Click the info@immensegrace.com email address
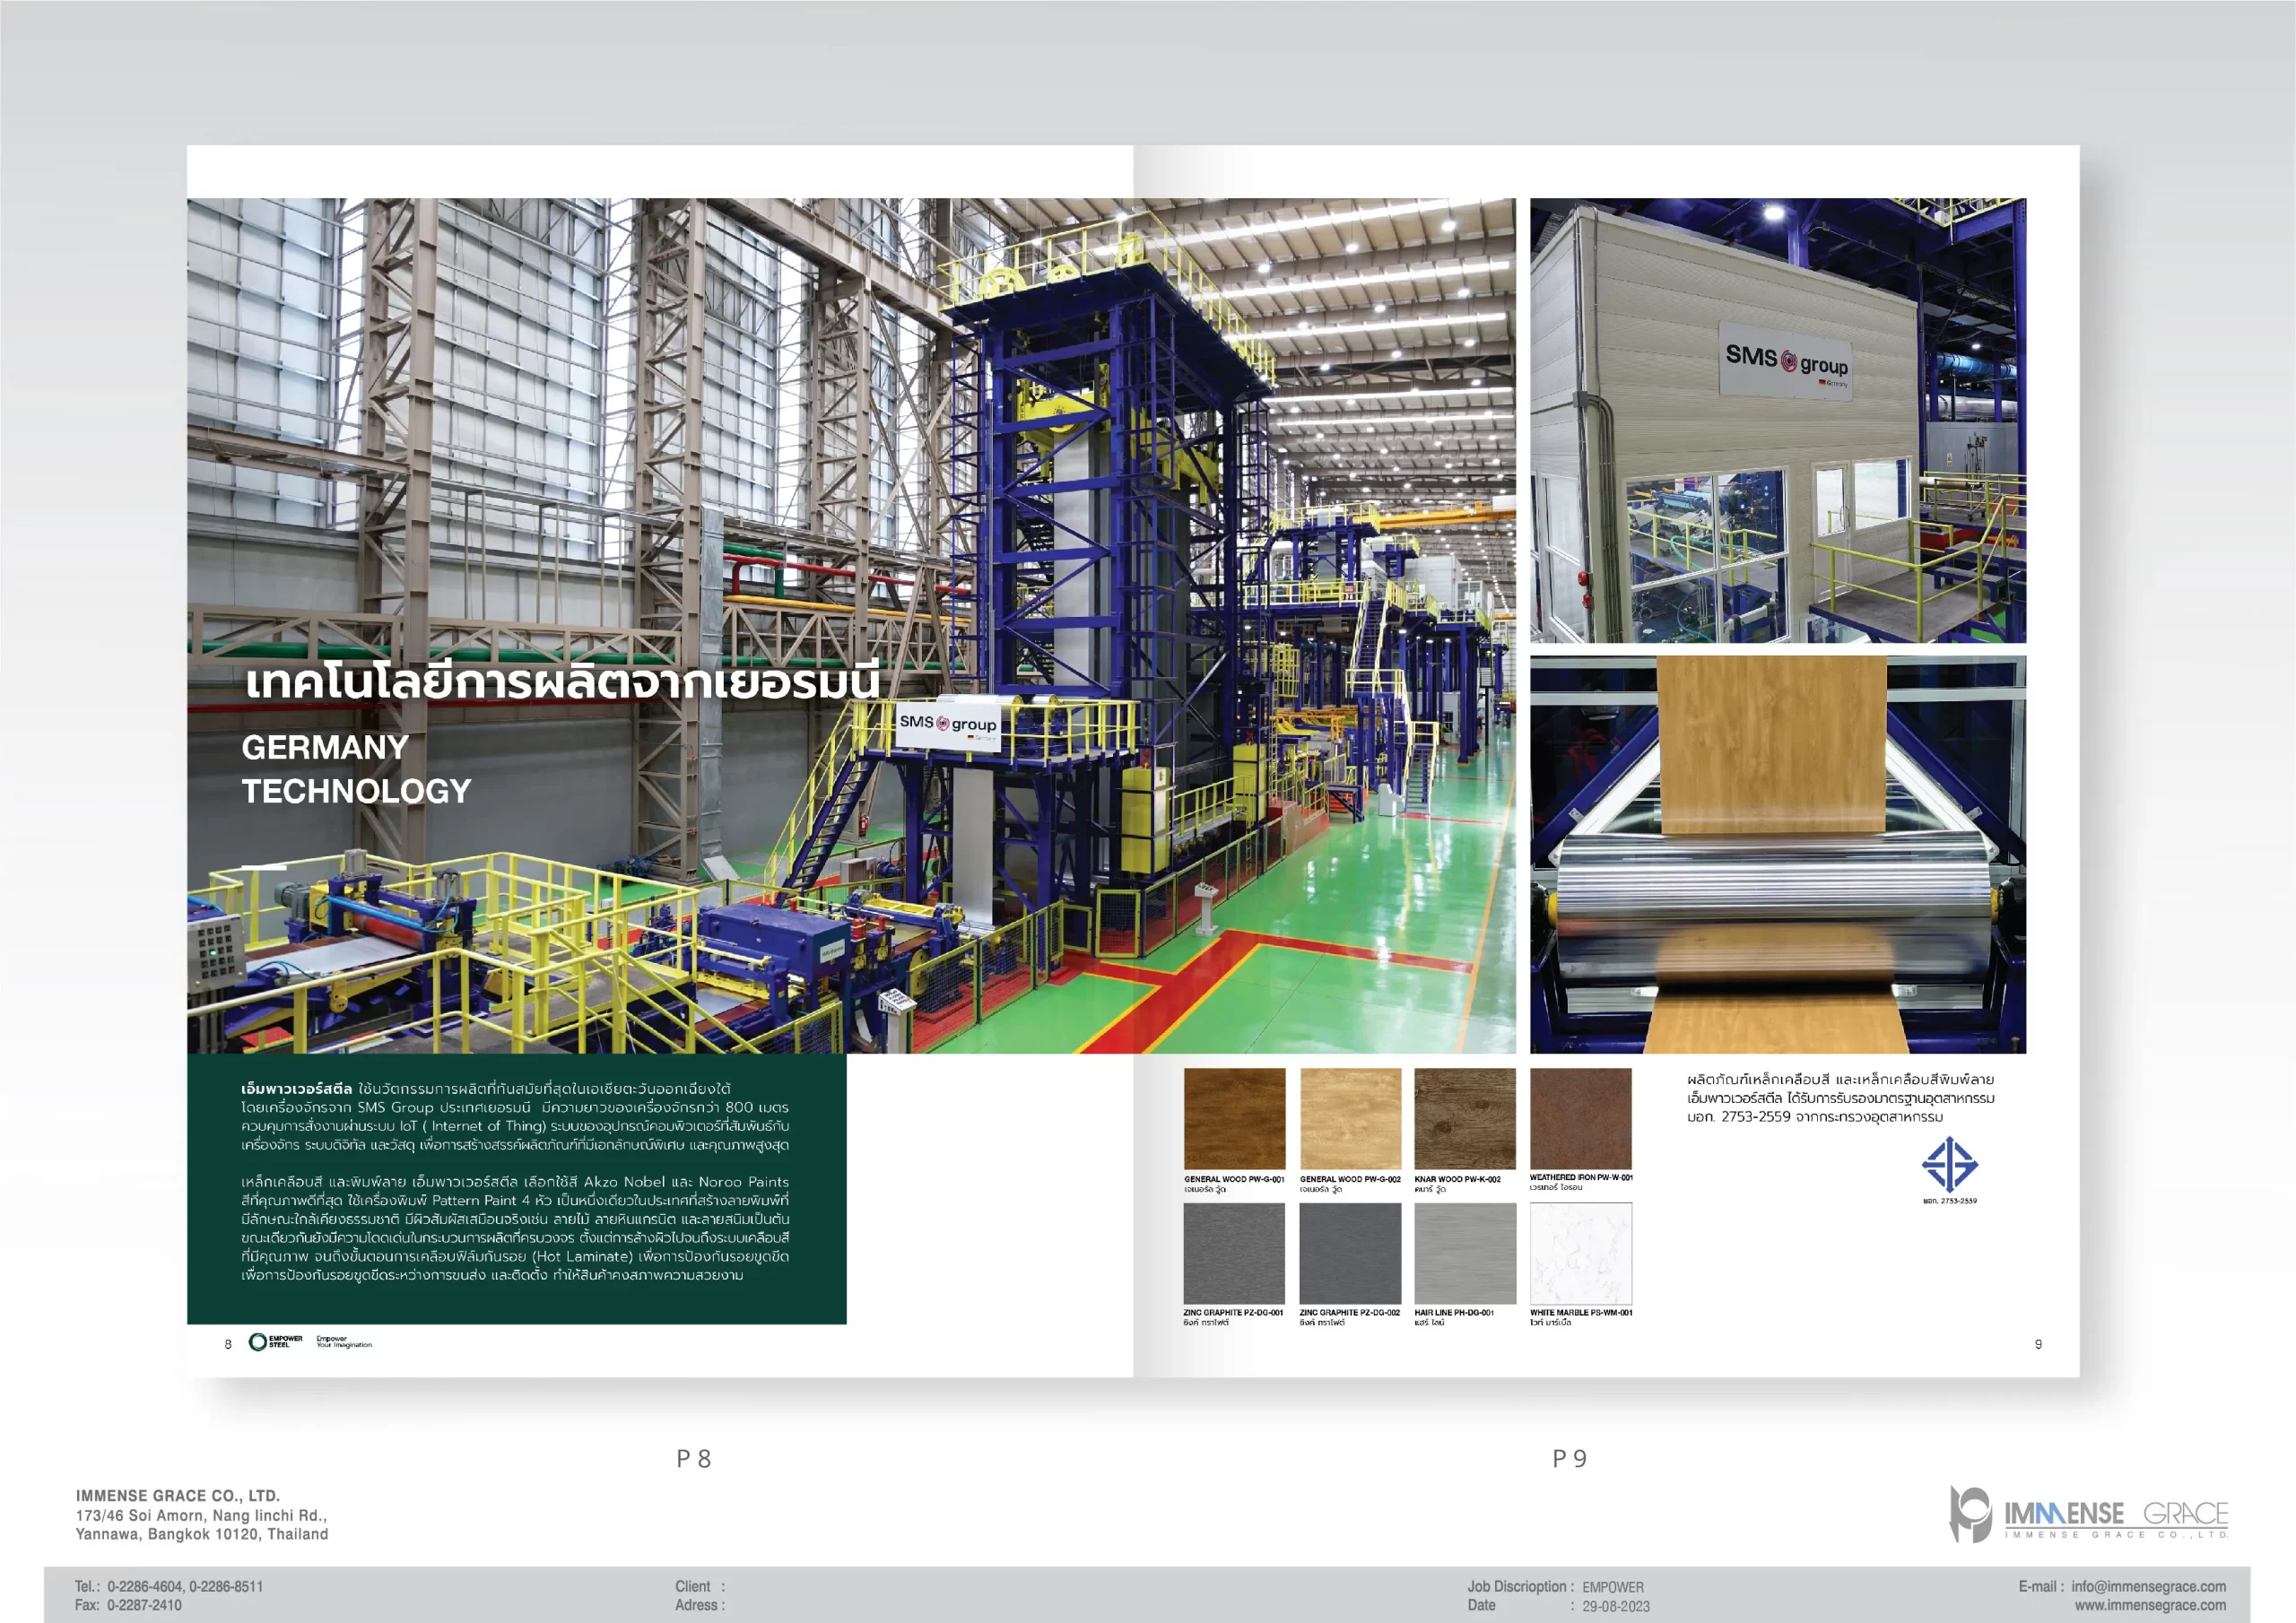 (2148, 1586)
